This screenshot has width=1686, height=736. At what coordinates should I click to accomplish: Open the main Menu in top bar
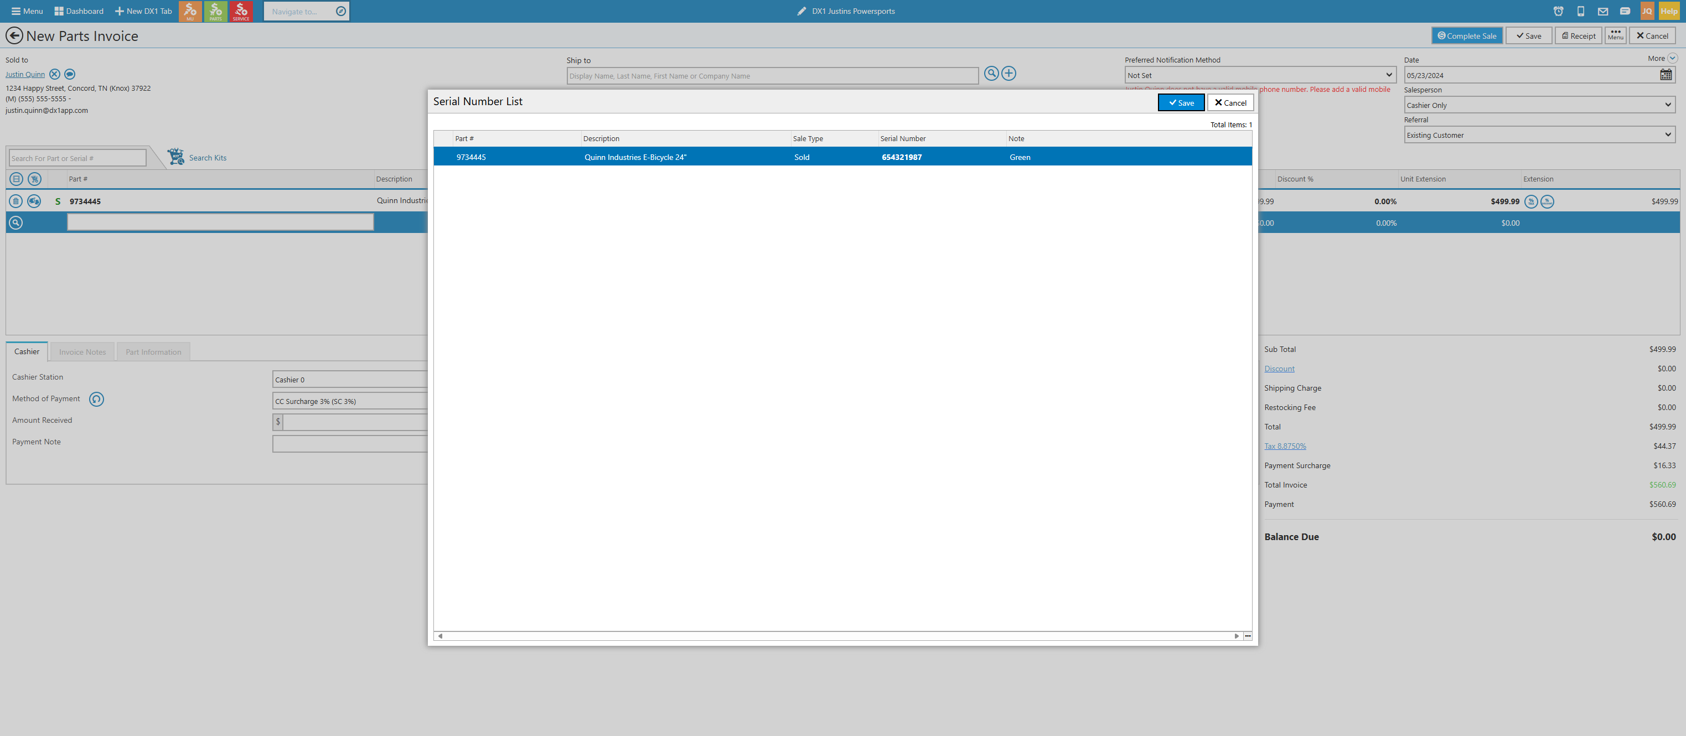pos(27,11)
